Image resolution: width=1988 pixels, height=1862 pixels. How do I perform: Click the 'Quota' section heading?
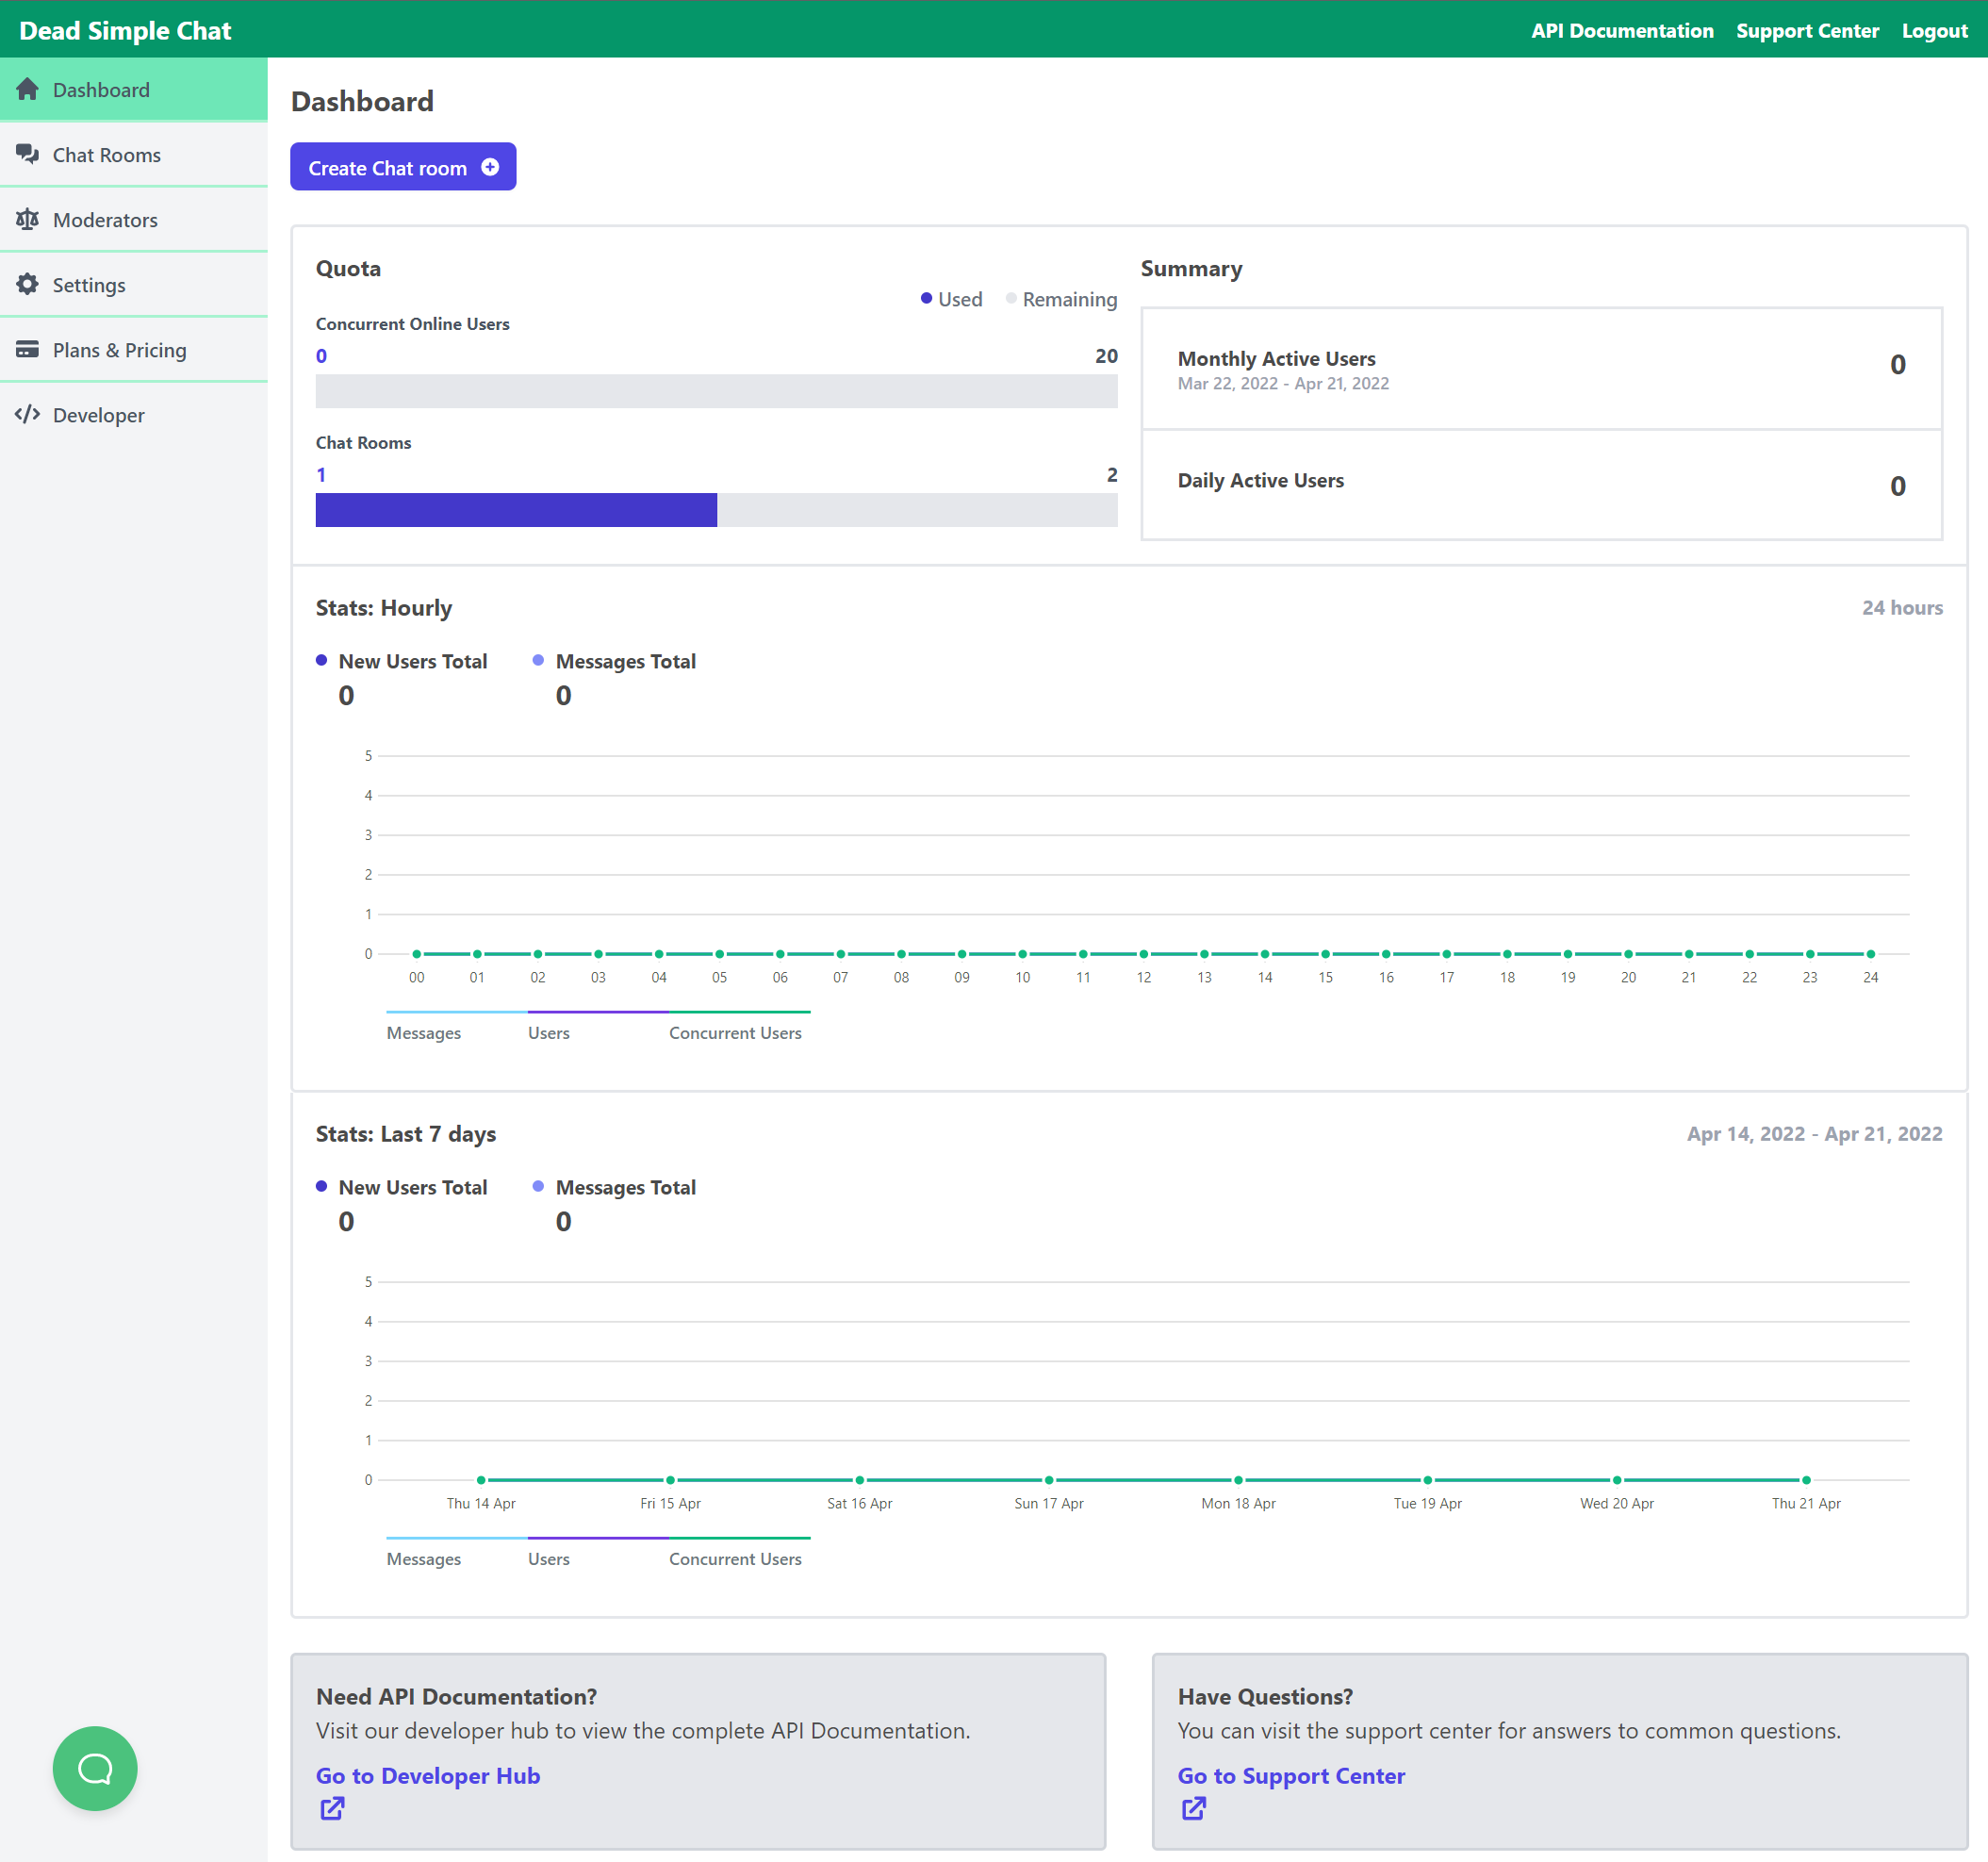tap(348, 268)
